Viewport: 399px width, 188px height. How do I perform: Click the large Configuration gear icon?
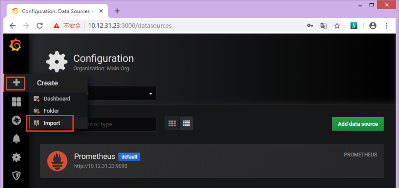[x=57, y=62]
